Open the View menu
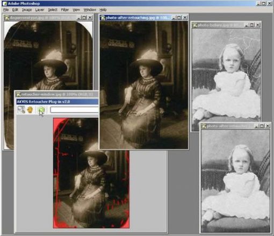274x236 pixels. tap(76, 10)
